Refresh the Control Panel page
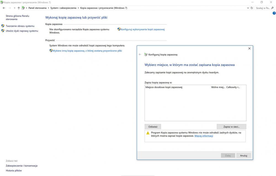Screen dimensions: 276x176 pos(252,8)
